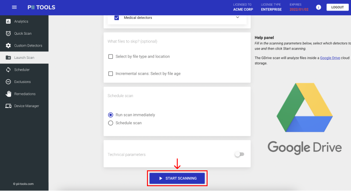Click the Custom Detectors gear icon
This screenshot has height=191, width=351.
pos(8,46)
